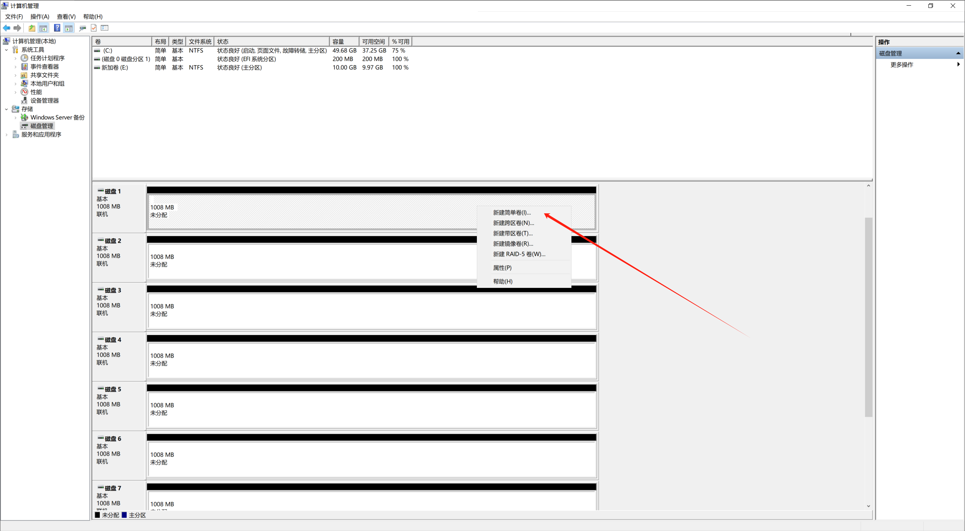Toggle the Show/Hide Console Tree toolbar icon
This screenshot has height=531, width=965.
pyautogui.click(x=43, y=28)
